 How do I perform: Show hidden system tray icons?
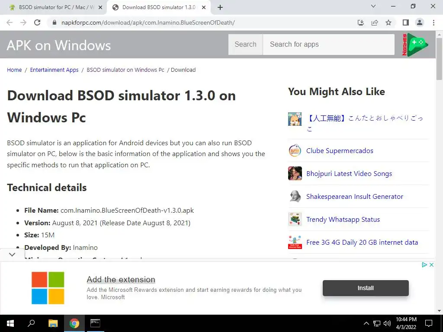click(366, 323)
